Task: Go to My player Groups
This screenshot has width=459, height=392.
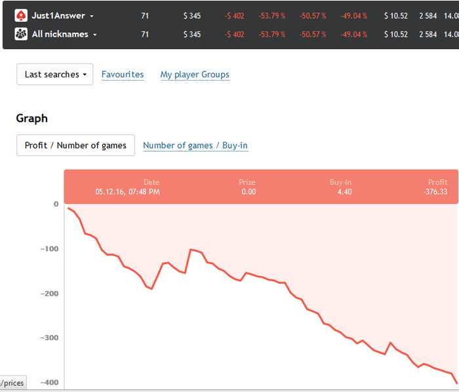Action: pyautogui.click(x=195, y=75)
